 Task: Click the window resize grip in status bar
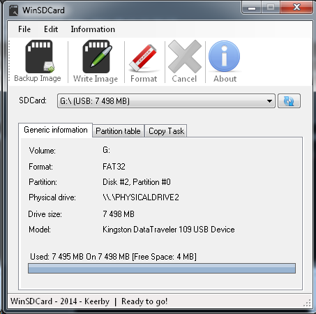point(308,303)
